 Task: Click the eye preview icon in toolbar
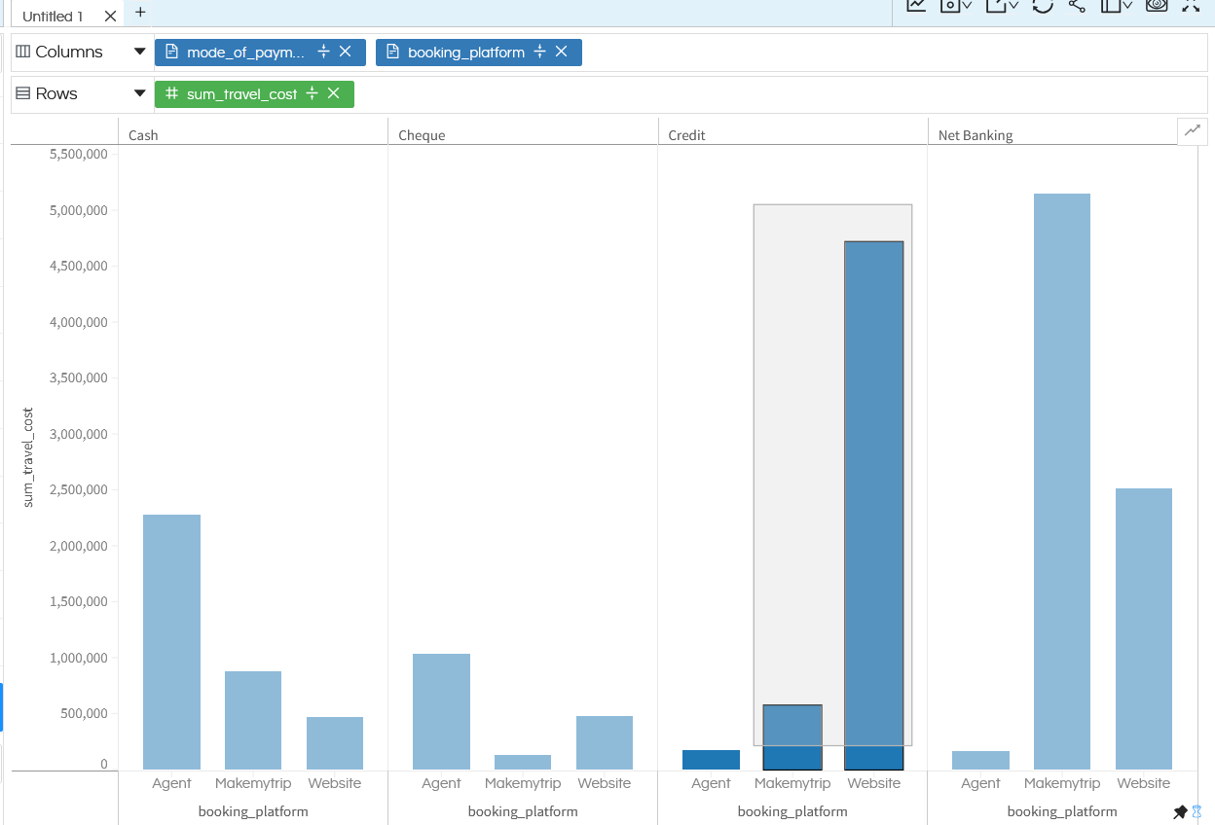click(x=1157, y=5)
